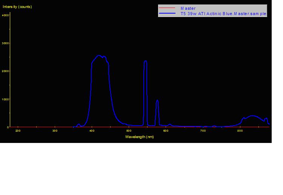Select the Master legend entry text
This screenshot has width=283, height=195.
pos(188,8)
